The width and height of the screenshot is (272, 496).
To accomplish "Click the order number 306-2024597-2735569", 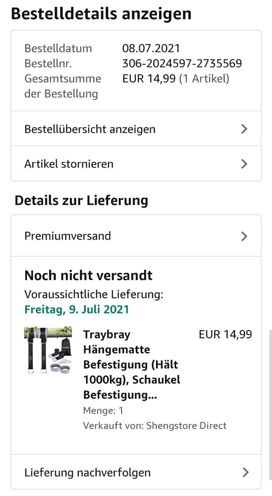I will click(x=182, y=63).
